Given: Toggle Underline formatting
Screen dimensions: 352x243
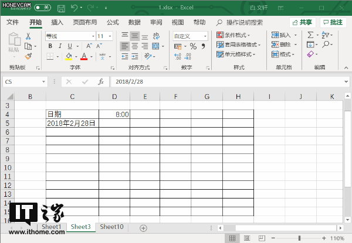Looking at the screenshot, I should (x=70, y=46).
